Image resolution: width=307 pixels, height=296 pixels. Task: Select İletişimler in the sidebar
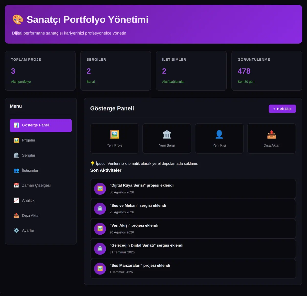[41, 170]
